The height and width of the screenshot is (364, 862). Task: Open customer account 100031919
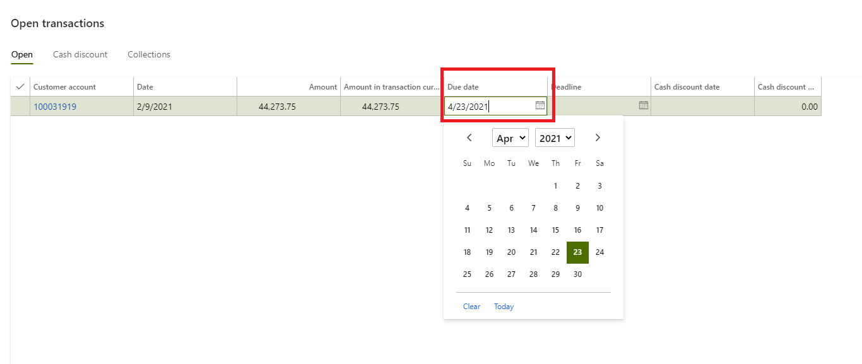click(55, 106)
